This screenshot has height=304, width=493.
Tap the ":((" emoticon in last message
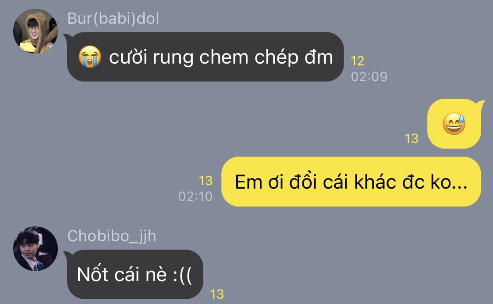[x=182, y=275]
